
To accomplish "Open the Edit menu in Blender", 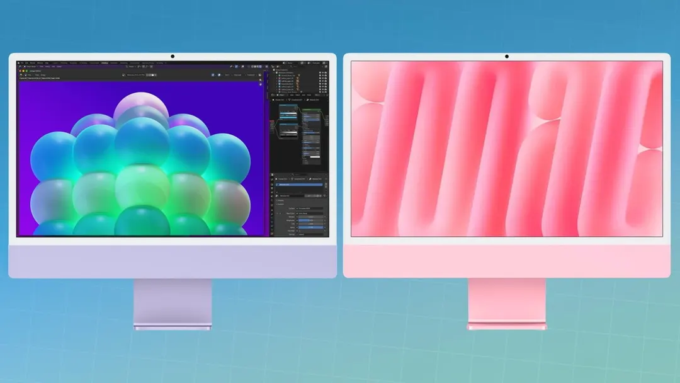I will (x=26, y=63).
